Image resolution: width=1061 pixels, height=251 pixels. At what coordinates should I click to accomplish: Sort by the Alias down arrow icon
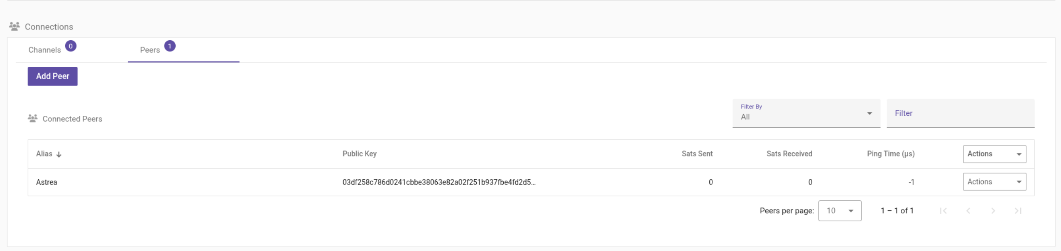coord(59,154)
